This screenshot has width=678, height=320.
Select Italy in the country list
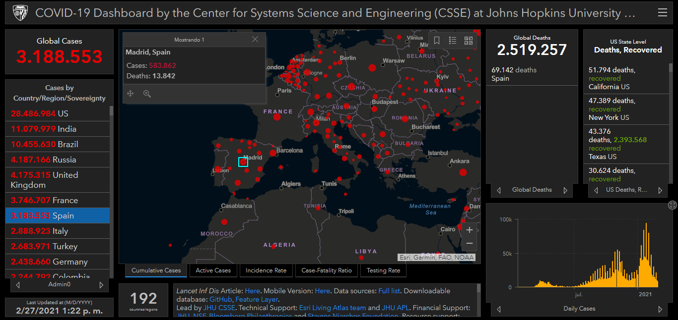(58, 231)
